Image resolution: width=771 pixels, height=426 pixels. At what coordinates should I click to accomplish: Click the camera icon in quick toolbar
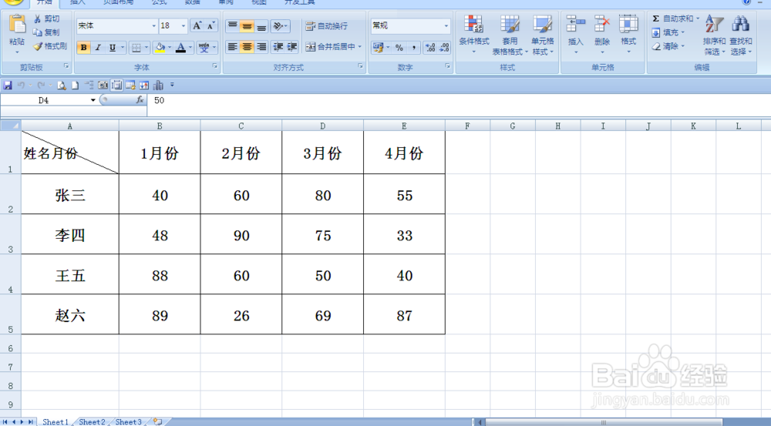click(103, 86)
